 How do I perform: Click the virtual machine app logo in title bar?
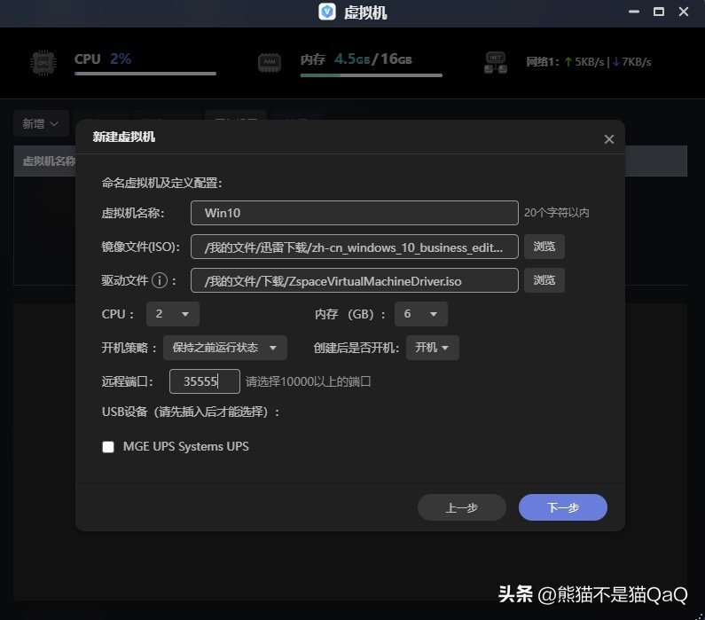coord(327,12)
